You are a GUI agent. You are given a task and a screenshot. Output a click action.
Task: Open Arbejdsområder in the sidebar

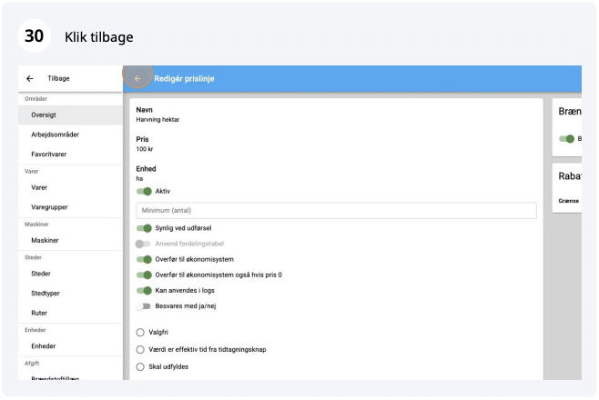[55, 135]
